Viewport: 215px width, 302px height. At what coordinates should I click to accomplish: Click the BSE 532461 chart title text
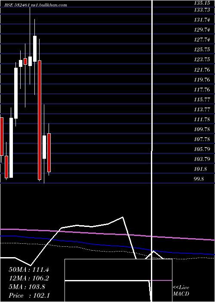coord(36,5)
